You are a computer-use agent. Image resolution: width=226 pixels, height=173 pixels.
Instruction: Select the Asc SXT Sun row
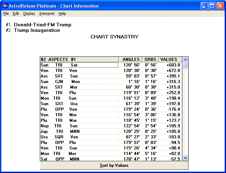tap(111, 76)
